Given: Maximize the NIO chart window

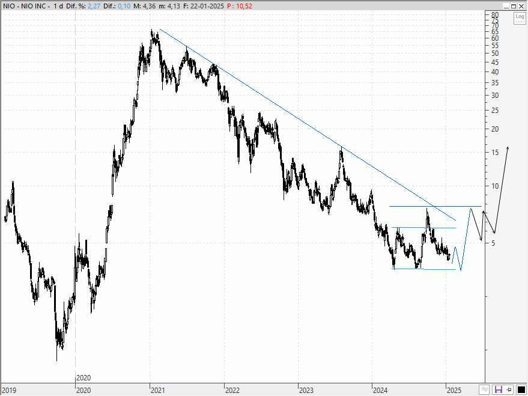Looking at the screenshot, I should 514,6.
